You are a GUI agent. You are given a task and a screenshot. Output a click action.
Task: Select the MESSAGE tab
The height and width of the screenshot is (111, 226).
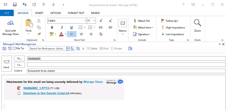pyautogui.click(x=23, y=13)
